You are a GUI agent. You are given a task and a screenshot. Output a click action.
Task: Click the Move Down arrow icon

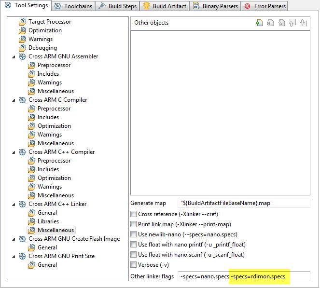click(x=303, y=23)
